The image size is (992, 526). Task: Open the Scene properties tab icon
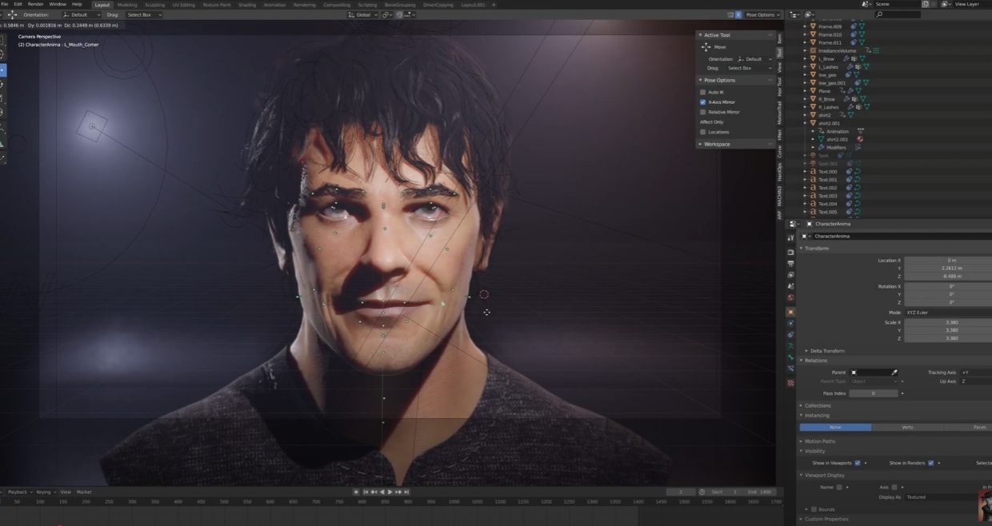click(790, 286)
